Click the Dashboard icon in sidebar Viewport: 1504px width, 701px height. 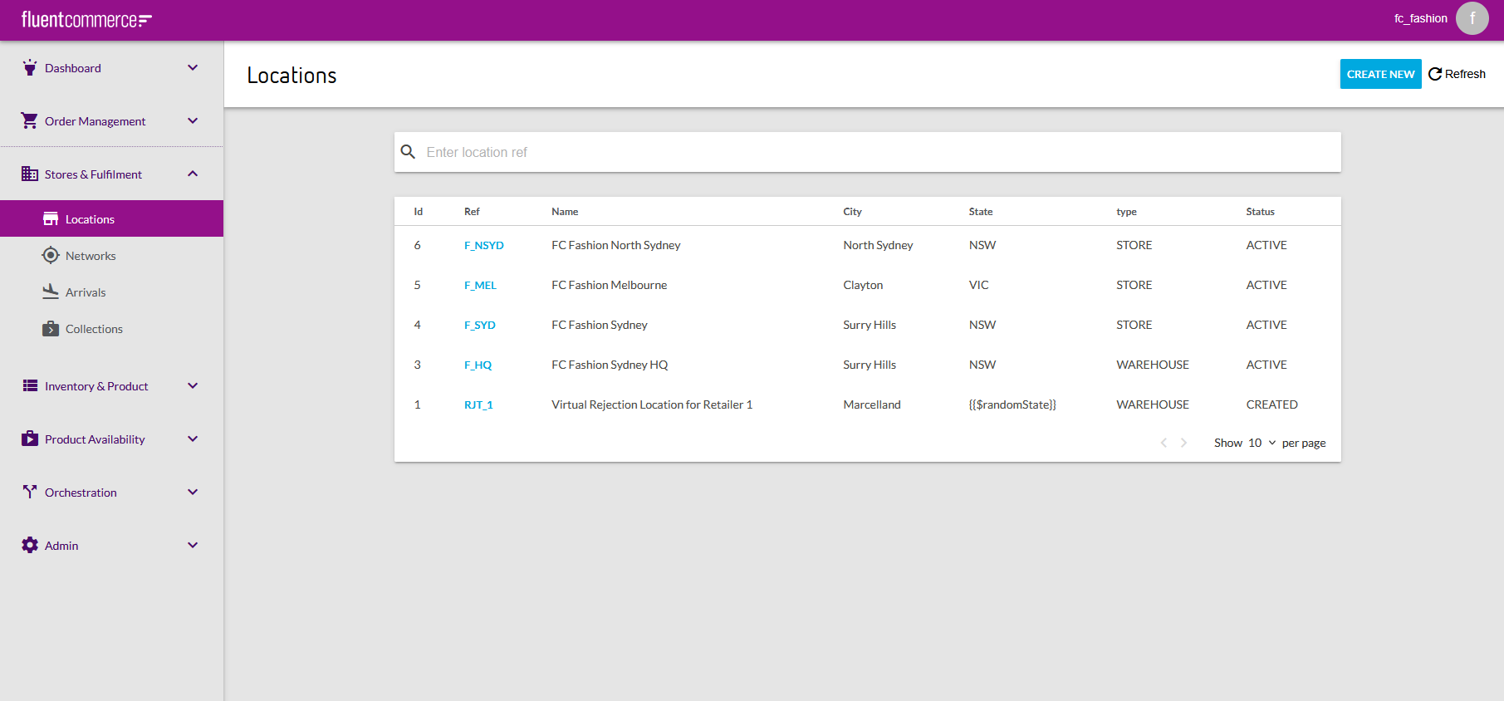point(30,67)
